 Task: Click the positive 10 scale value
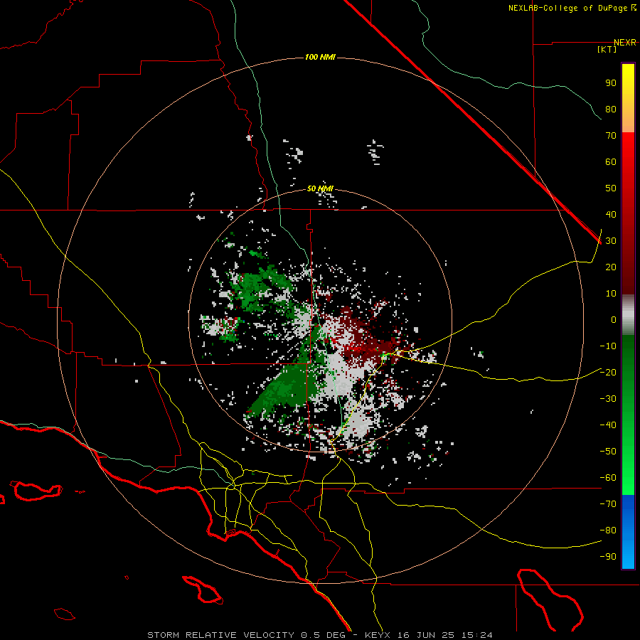[611, 294]
